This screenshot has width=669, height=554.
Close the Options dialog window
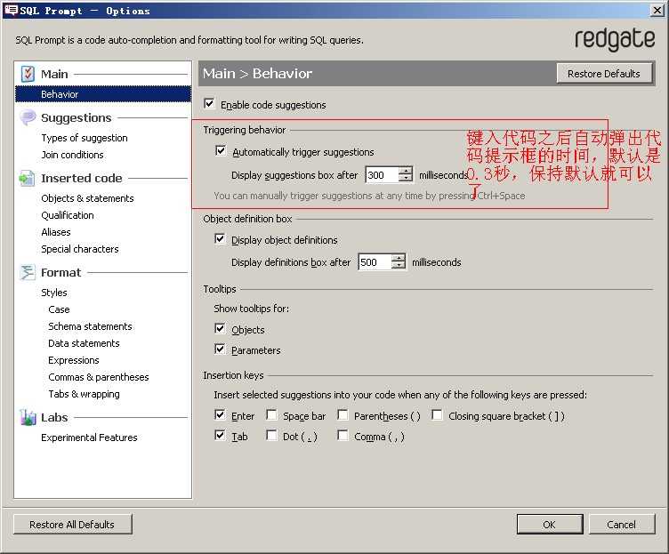coord(657,11)
